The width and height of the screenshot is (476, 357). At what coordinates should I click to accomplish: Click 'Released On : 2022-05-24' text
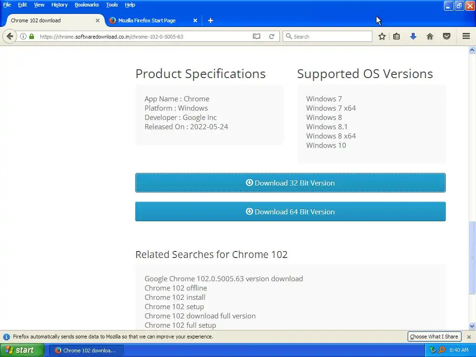tap(186, 126)
